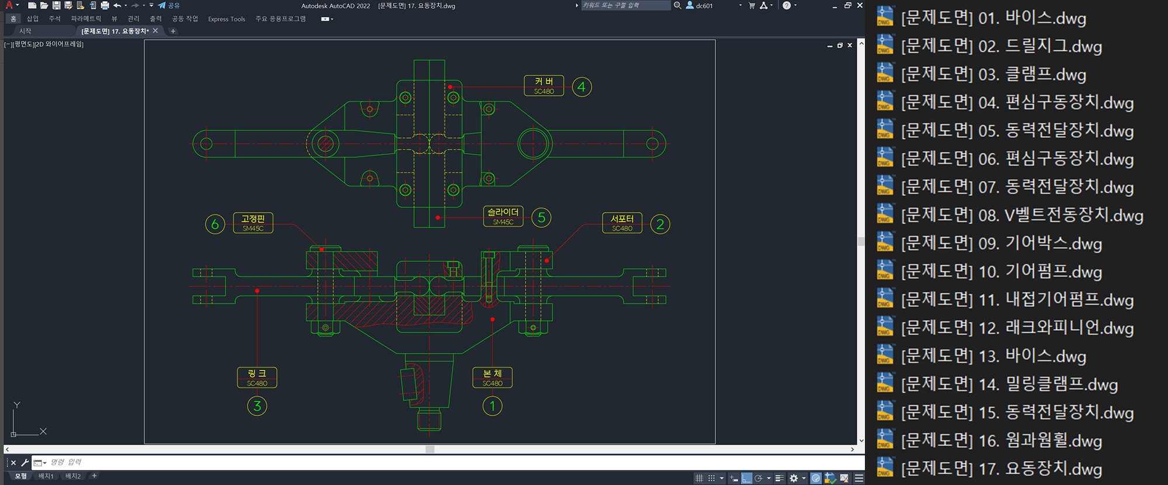Open the AutoCAD application menu A logo
This screenshot has width=1168, height=485.
pos(9,5)
